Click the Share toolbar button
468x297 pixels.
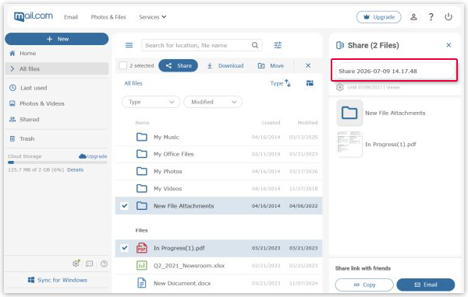[x=178, y=65]
